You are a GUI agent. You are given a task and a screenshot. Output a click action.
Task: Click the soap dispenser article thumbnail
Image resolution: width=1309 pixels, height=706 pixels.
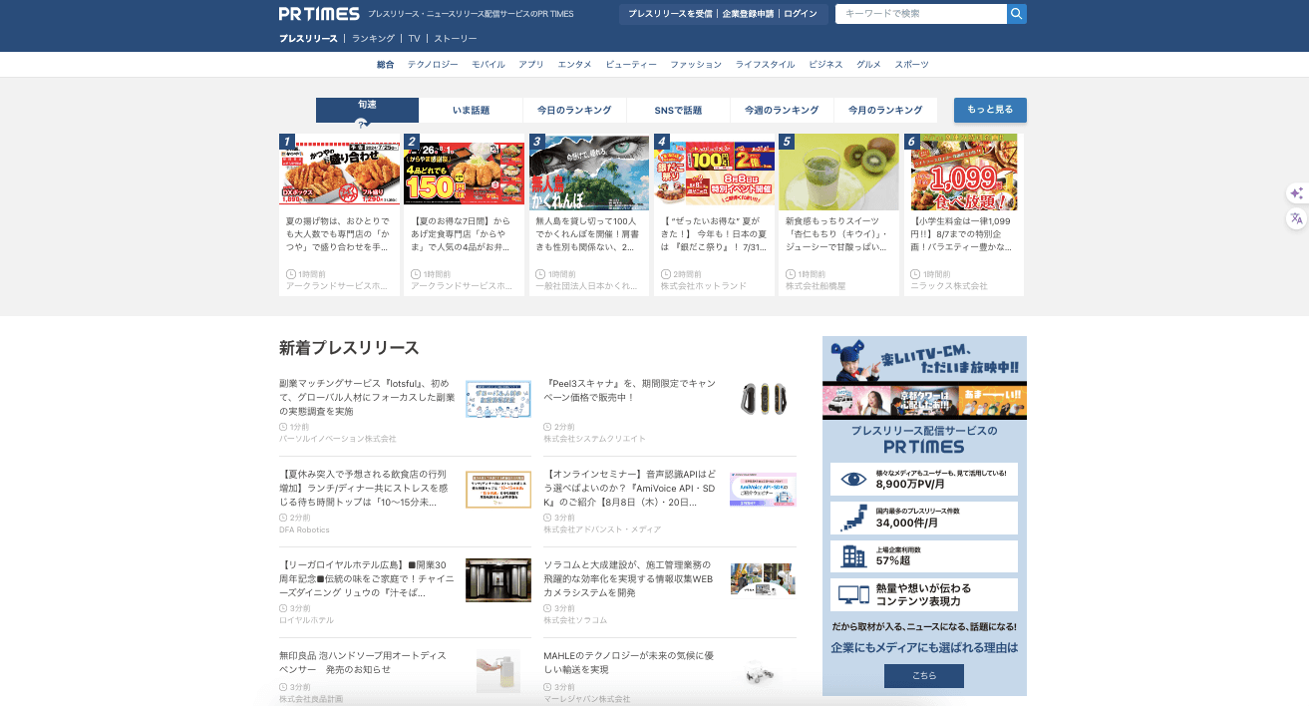[x=498, y=671]
